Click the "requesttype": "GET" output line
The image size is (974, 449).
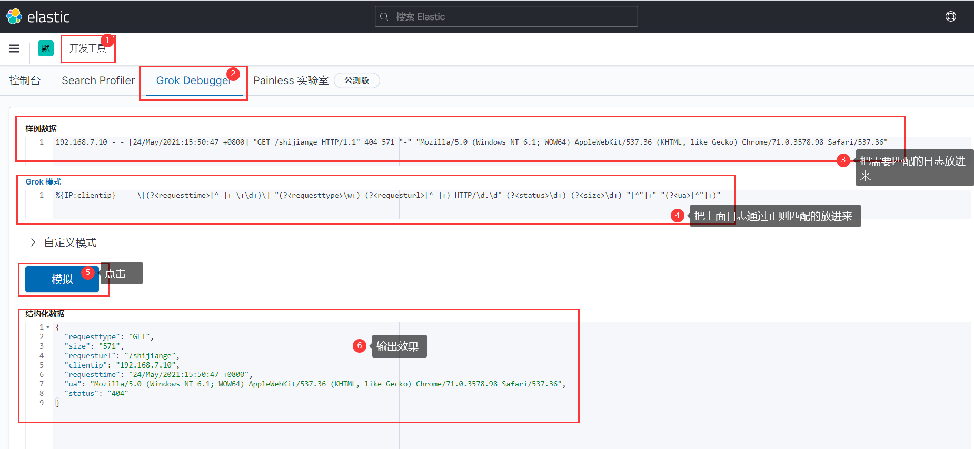(x=109, y=336)
